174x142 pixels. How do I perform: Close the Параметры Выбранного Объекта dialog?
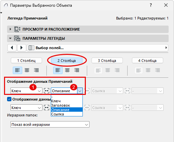(166, 5)
